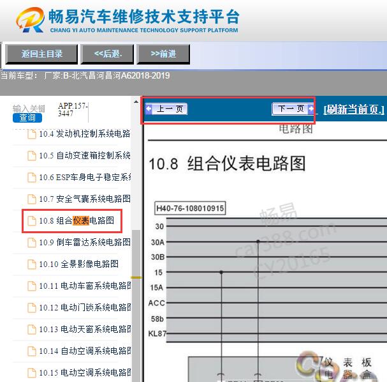Open 10.11 电动车窗系统电路图 item
This screenshot has width=387, height=382.
85,286
